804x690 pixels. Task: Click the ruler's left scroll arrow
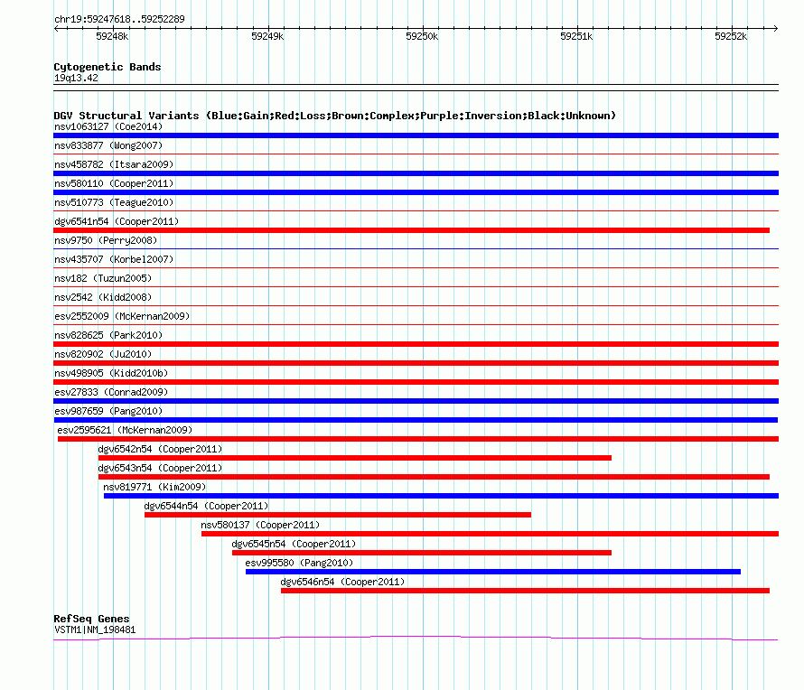[x=56, y=28]
